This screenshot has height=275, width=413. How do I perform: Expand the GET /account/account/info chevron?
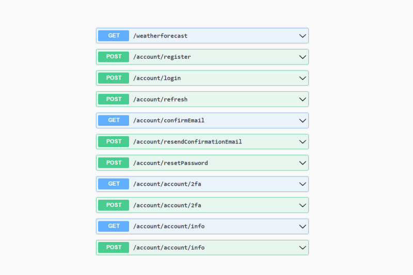tap(303, 226)
